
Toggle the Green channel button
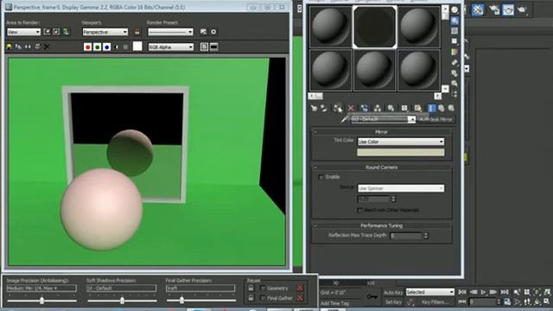point(98,47)
